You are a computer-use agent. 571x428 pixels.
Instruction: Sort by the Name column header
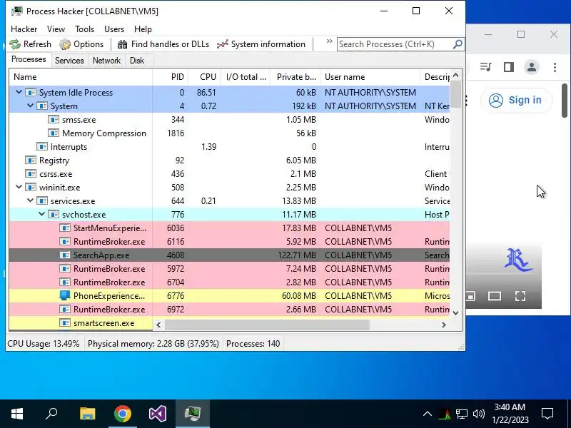(81, 77)
